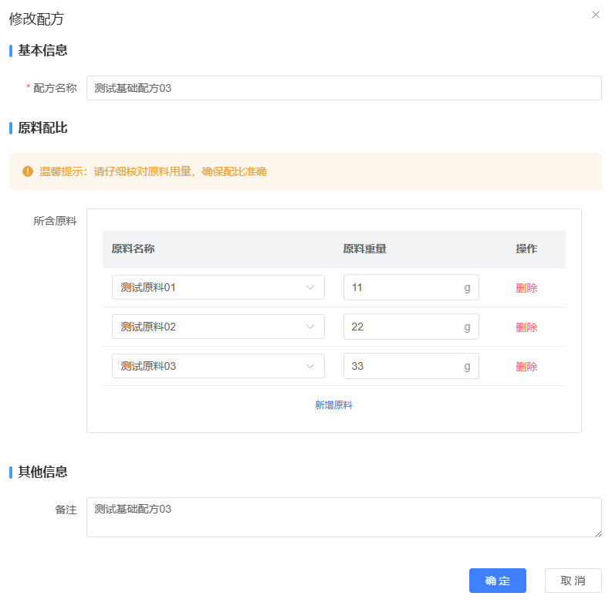The image size is (612, 603).
Task: Click the 操作 column header
Action: 526,249
